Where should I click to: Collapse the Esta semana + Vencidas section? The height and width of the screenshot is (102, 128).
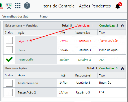122,26
